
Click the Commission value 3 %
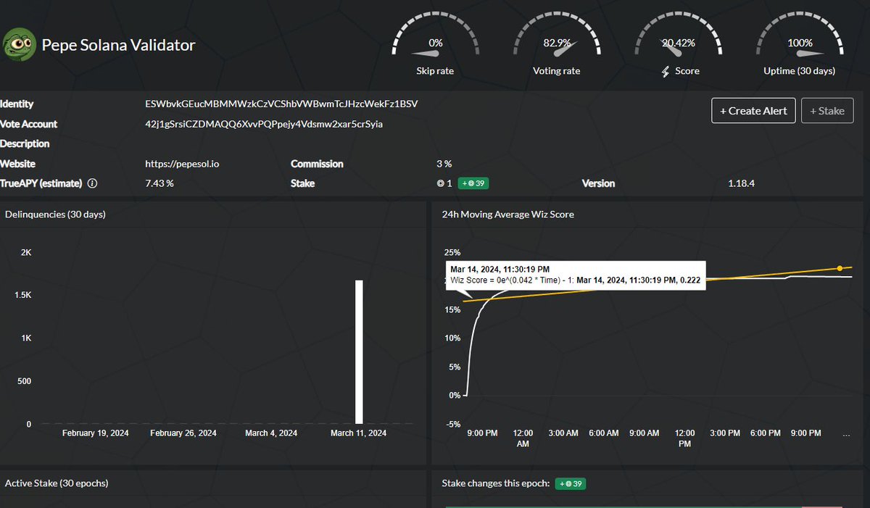[443, 164]
